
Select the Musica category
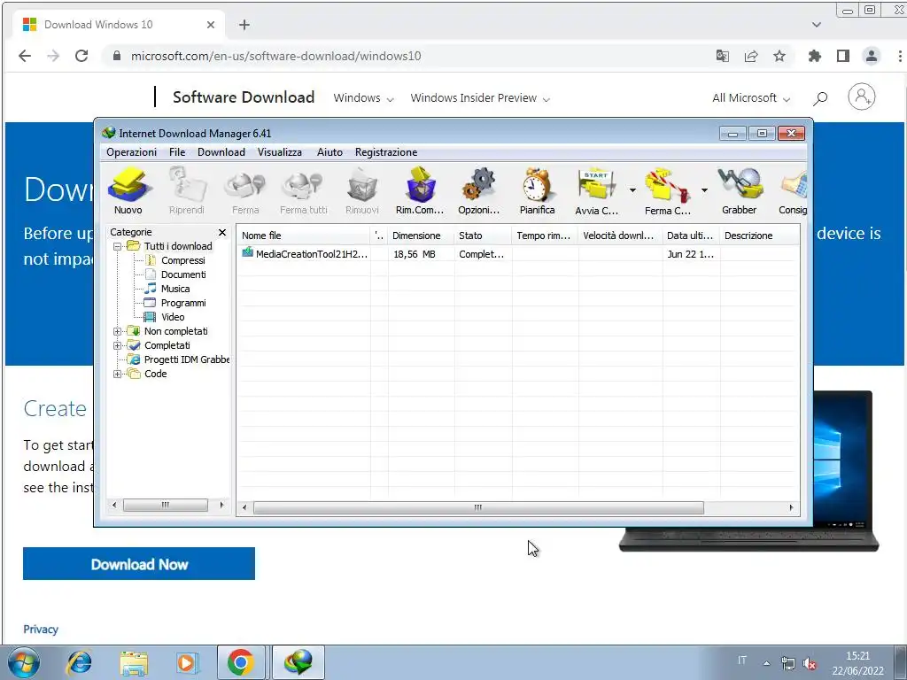click(174, 289)
